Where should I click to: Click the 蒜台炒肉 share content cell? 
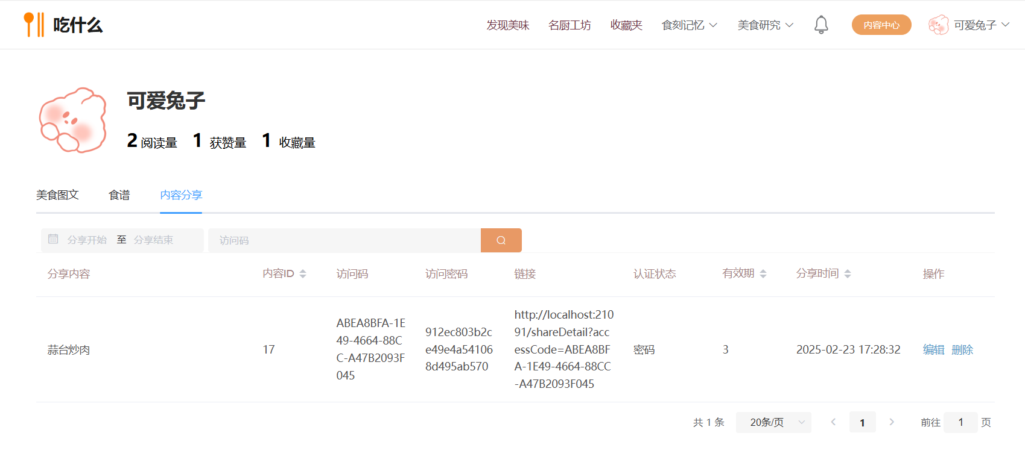[x=69, y=349]
